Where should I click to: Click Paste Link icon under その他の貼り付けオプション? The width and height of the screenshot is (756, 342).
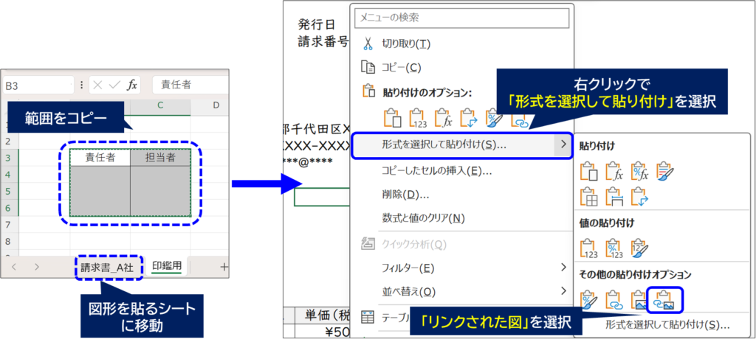tap(614, 299)
